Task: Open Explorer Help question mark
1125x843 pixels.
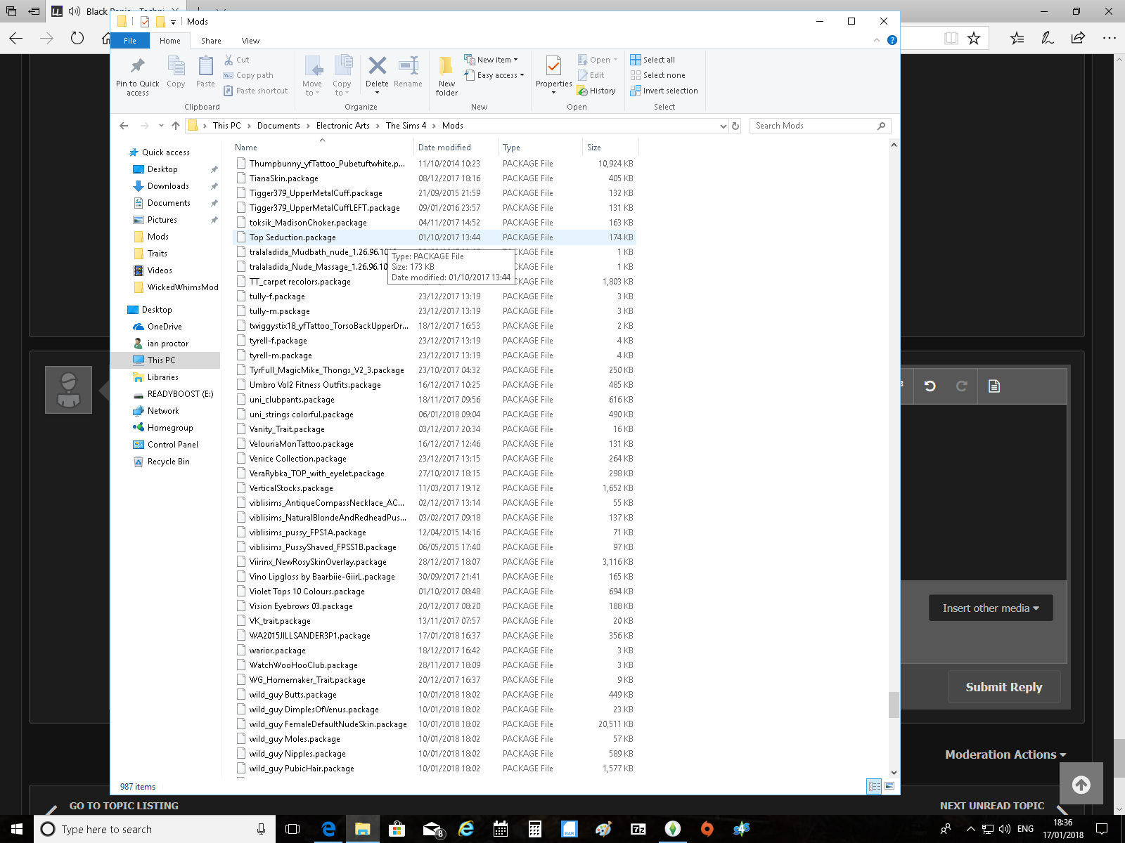Action: point(892,41)
